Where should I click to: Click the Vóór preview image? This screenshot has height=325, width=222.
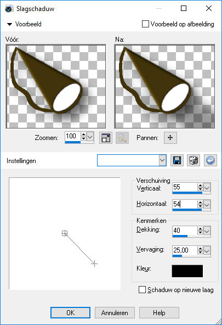coord(56,86)
